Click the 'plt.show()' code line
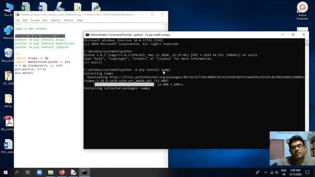 click(x=24, y=73)
